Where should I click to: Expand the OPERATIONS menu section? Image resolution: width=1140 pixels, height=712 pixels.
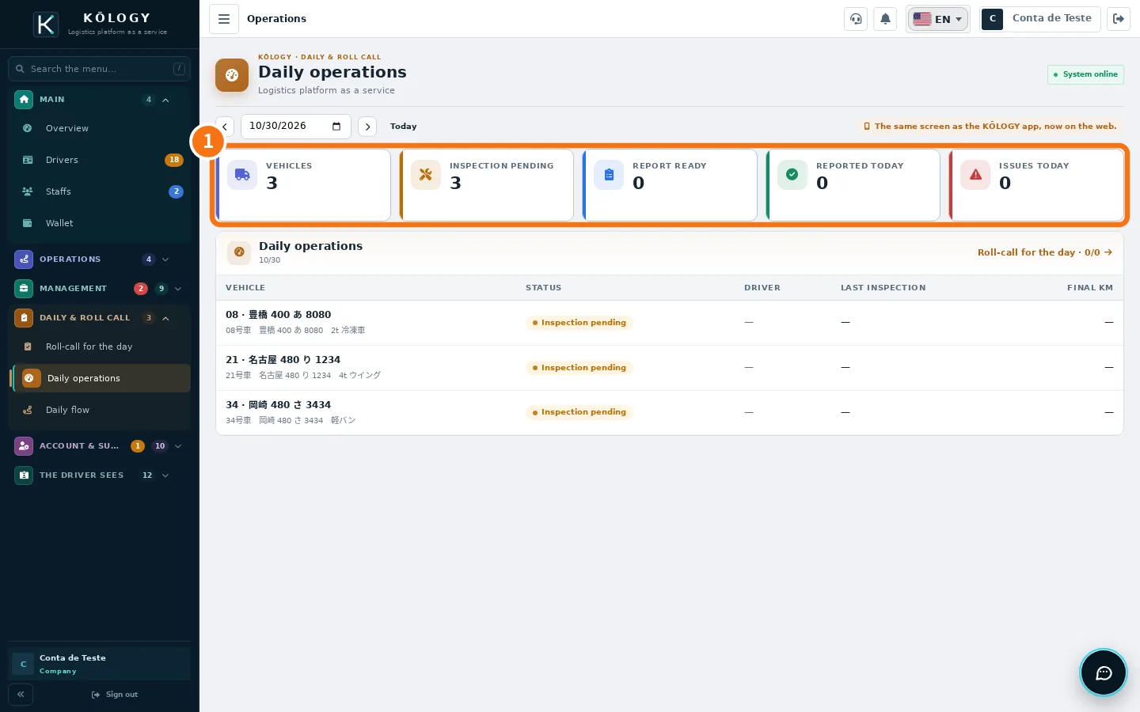(99, 259)
